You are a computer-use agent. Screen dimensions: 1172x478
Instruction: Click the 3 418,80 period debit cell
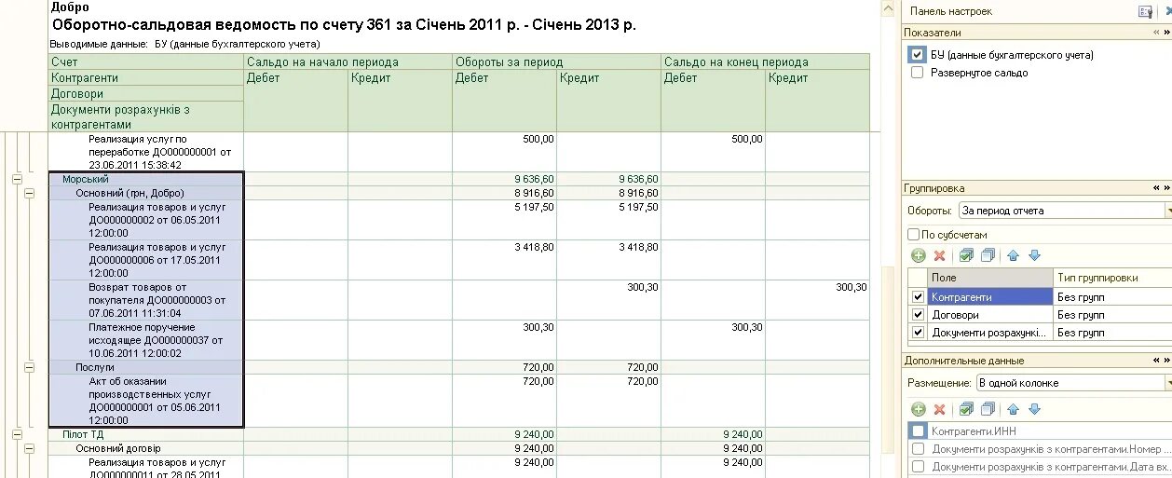[504, 260]
